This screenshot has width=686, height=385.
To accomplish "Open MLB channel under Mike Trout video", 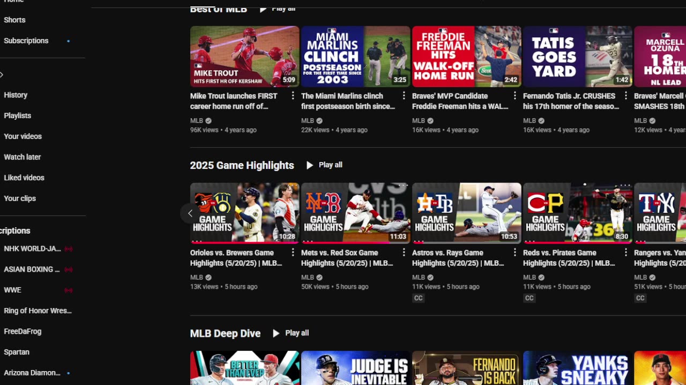I will point(197,121).
